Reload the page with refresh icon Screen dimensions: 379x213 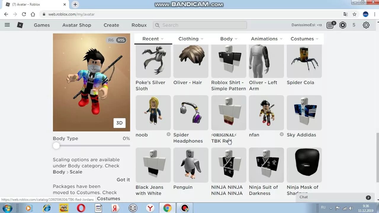tap(24, 14)
